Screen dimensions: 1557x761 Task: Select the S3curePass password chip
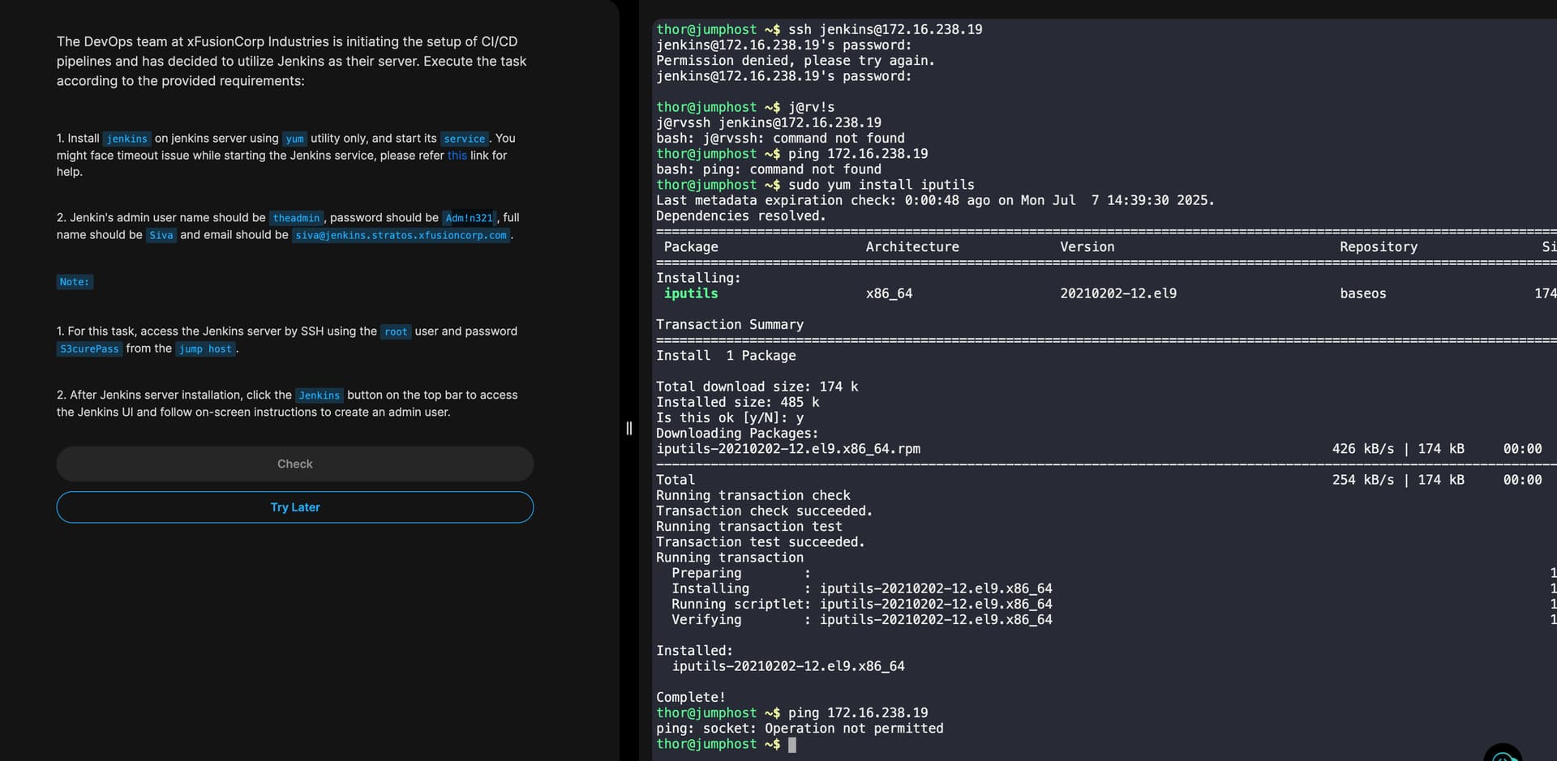[89, 349]
